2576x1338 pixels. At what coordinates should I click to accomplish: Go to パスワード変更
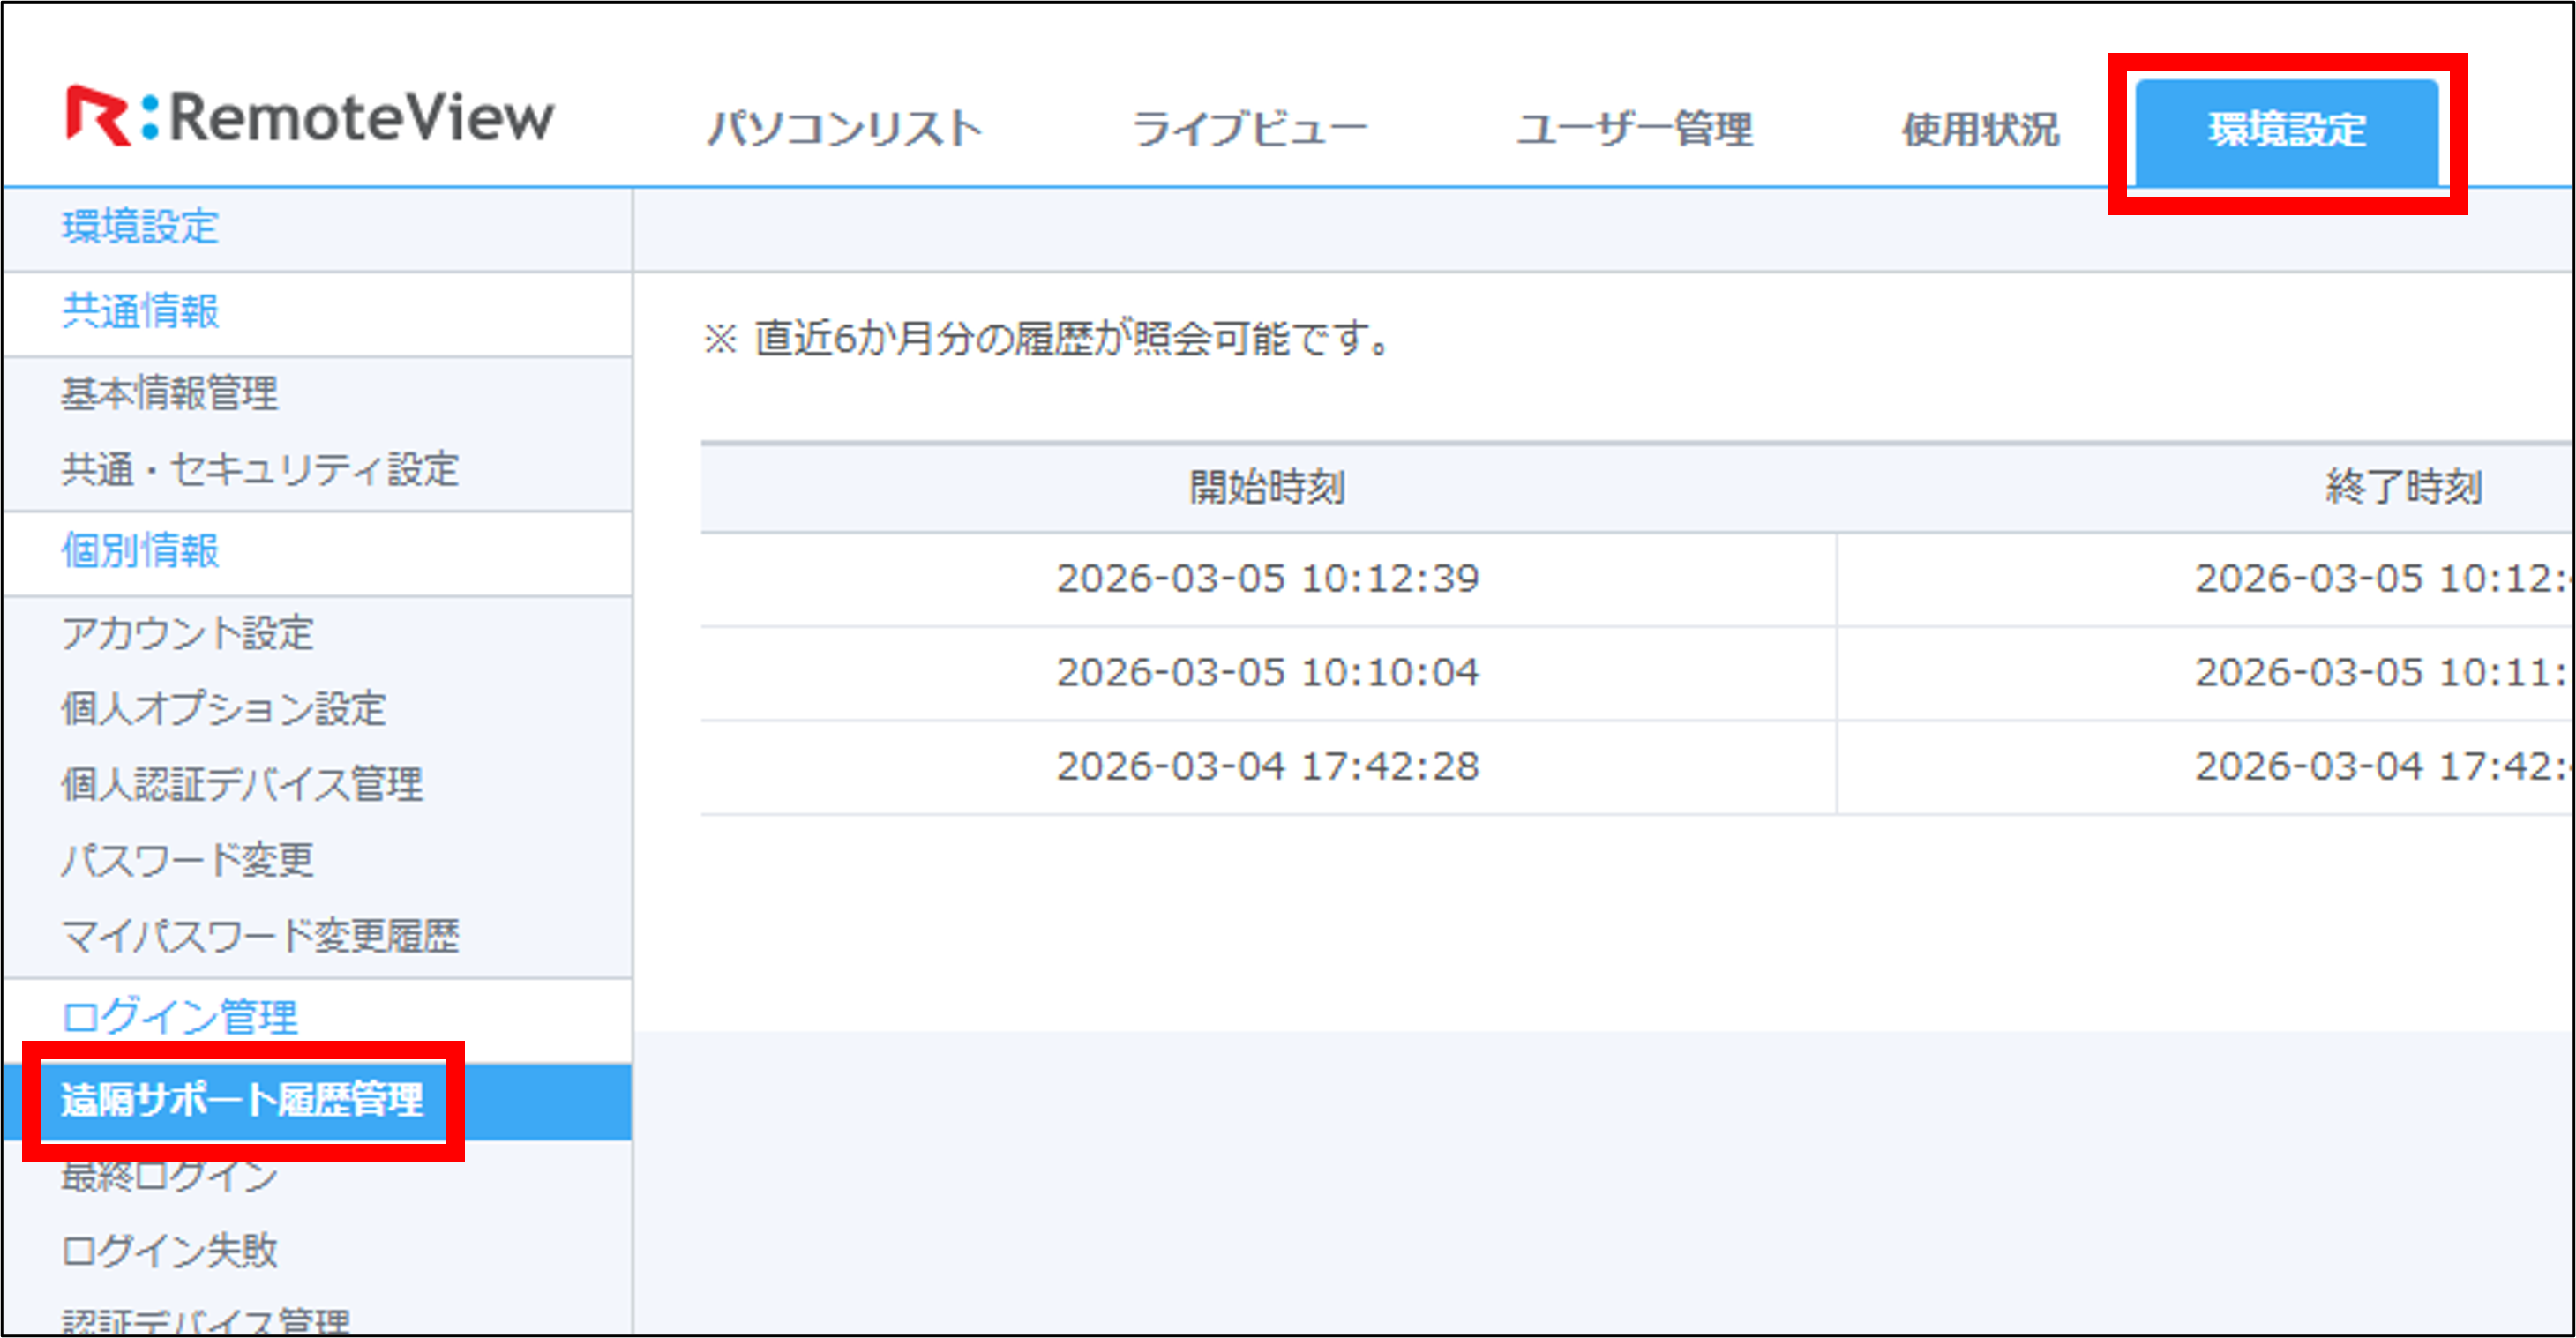tap(188, 860)
